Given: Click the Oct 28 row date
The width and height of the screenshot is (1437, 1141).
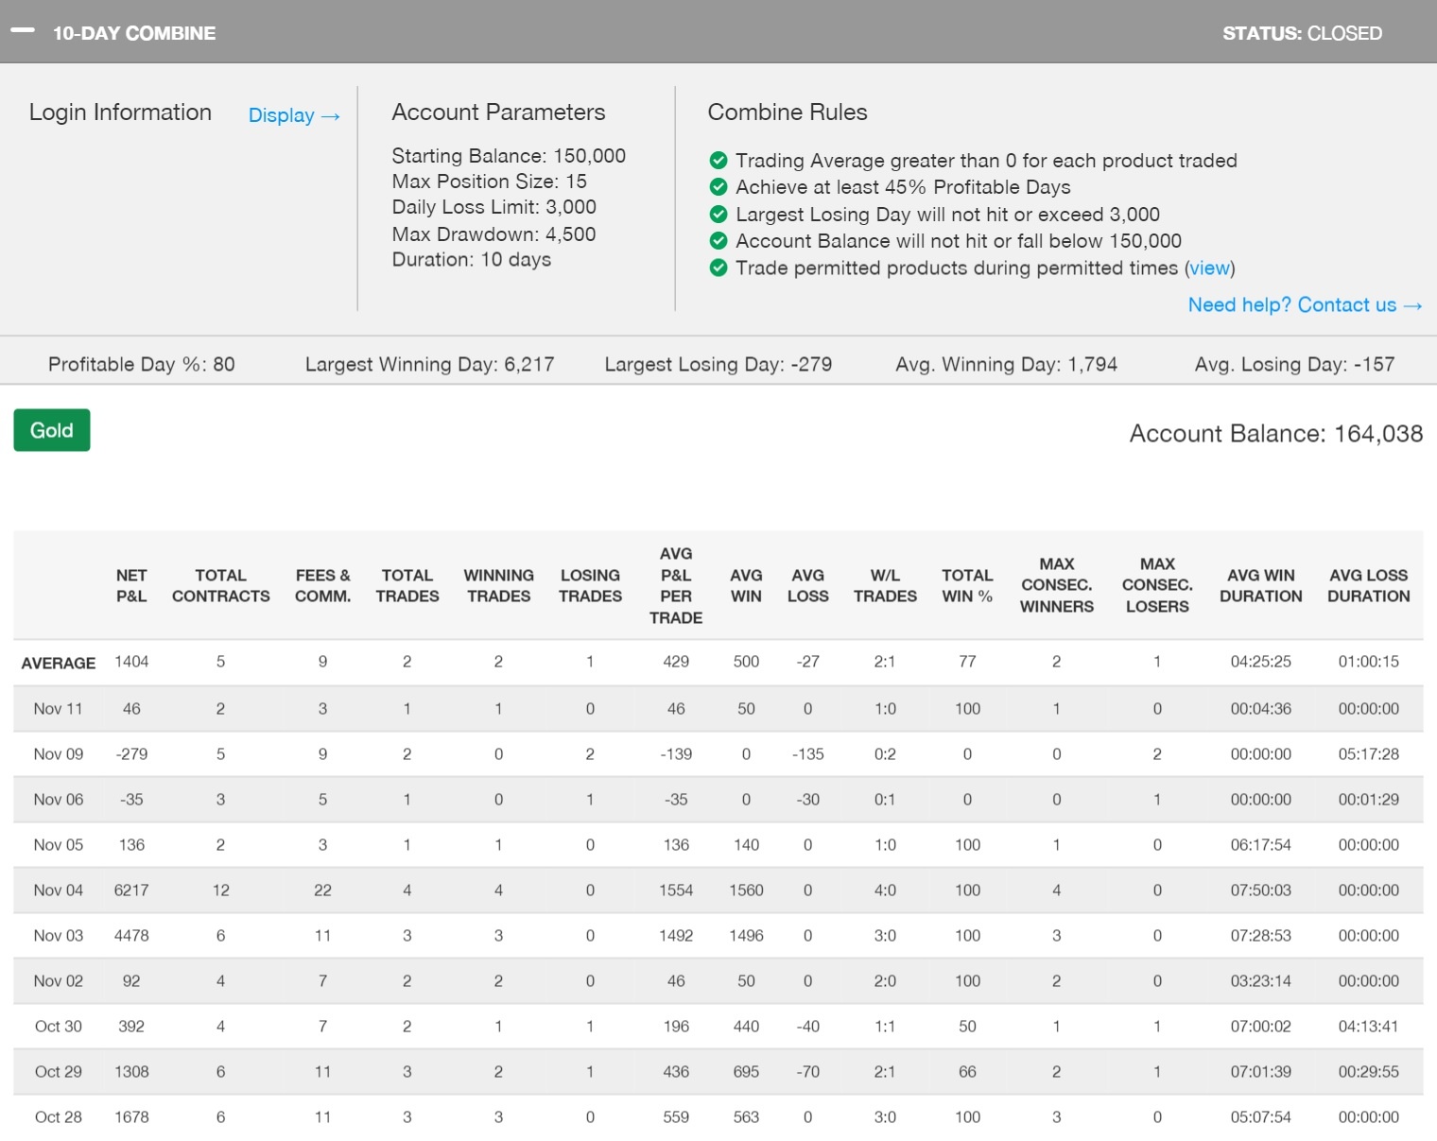Looking at the screenshot, I should tap(59, 1117).
